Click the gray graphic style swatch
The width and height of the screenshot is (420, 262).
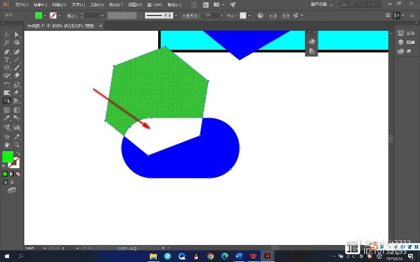243,16
